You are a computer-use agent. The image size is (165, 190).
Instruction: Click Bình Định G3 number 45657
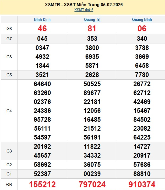[42, 155]
